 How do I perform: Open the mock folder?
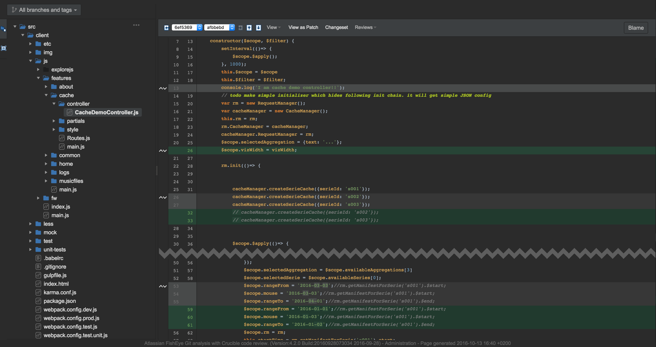pos(50,232)
